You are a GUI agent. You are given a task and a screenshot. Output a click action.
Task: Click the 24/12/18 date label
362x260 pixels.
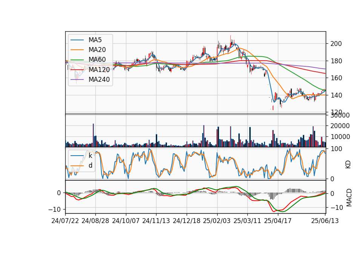187,221
